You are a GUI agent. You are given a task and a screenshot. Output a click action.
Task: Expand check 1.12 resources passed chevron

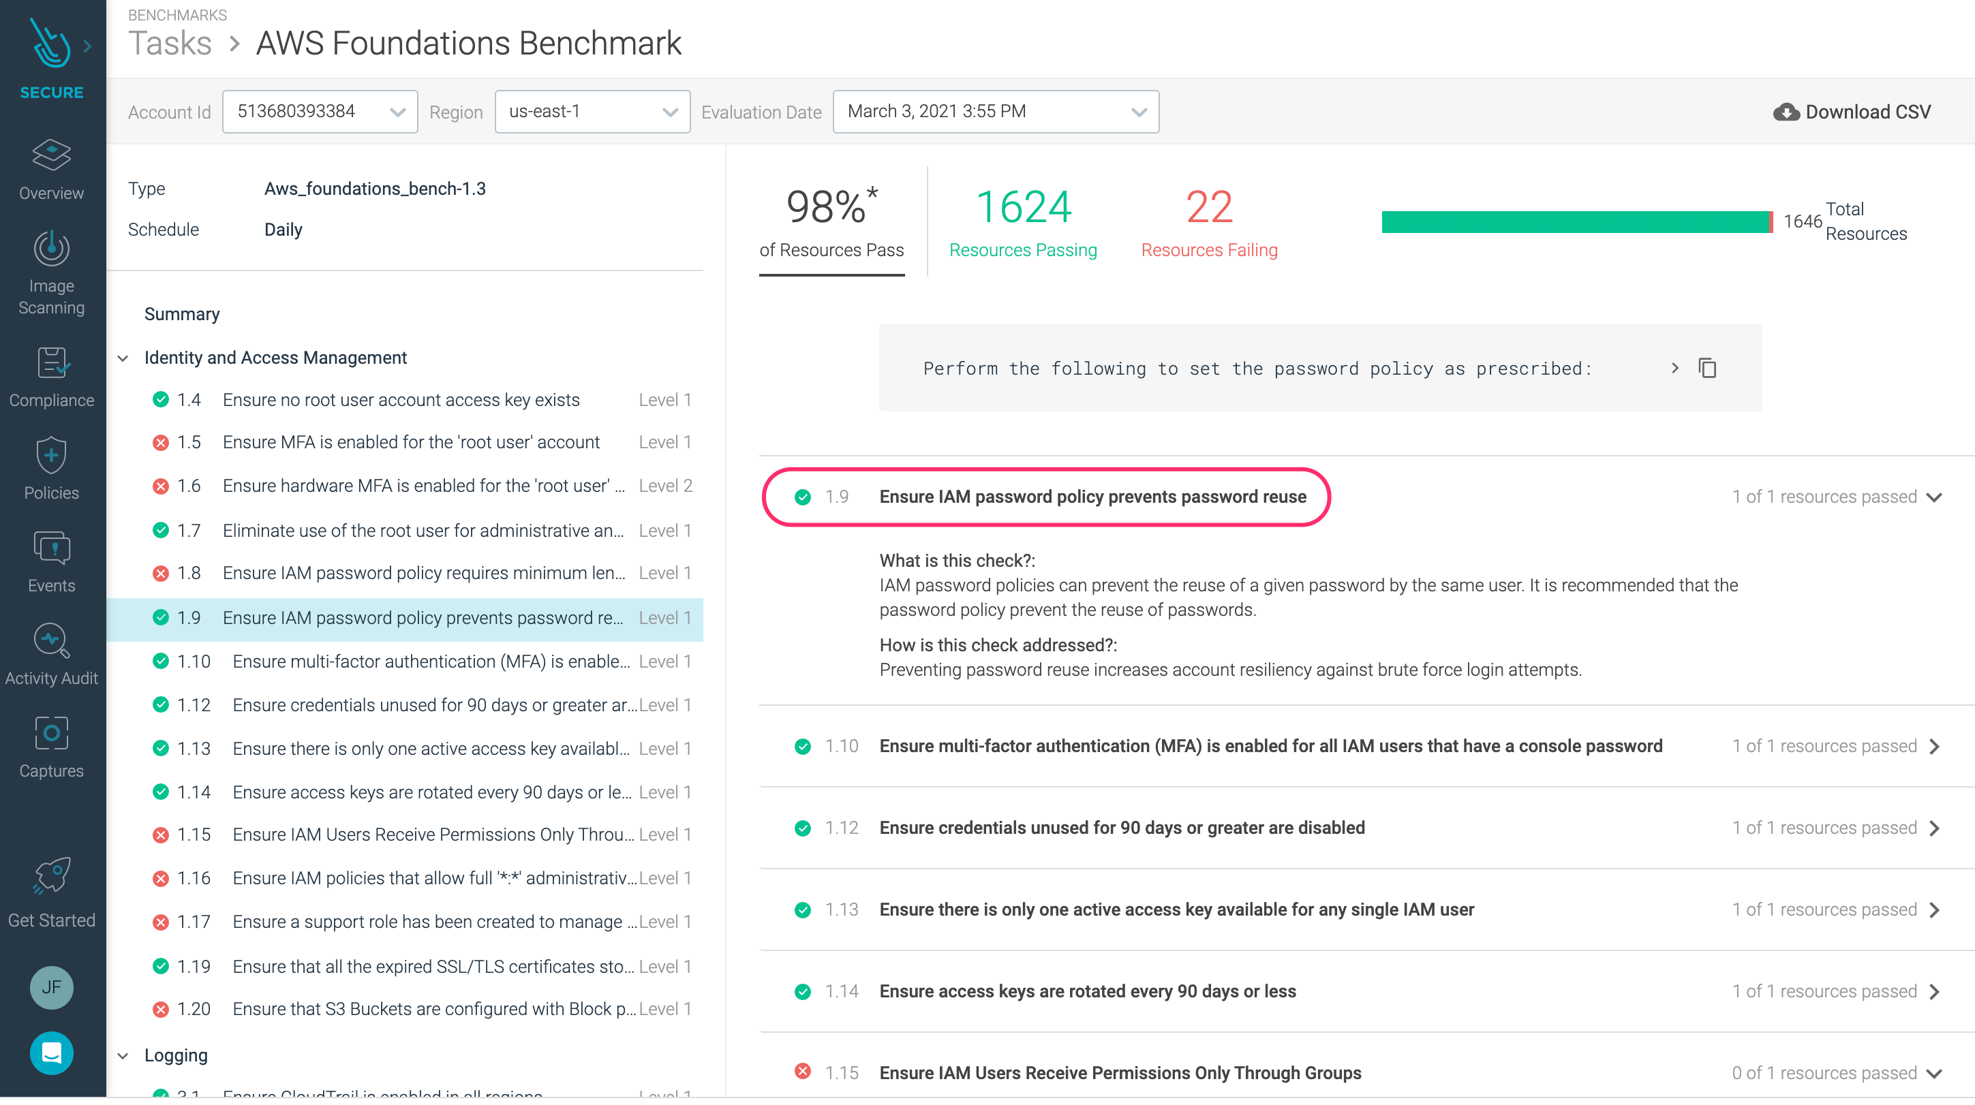point(1934,828)
